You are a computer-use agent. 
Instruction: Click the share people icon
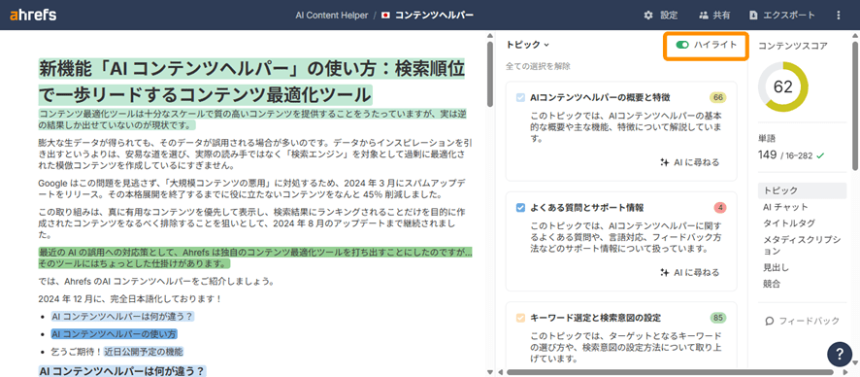point(704,16)
